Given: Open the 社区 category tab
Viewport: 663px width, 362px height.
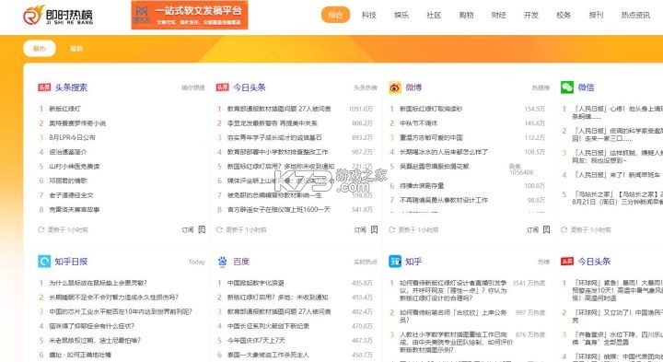Looking at the screenshot, I should point(434,16).
